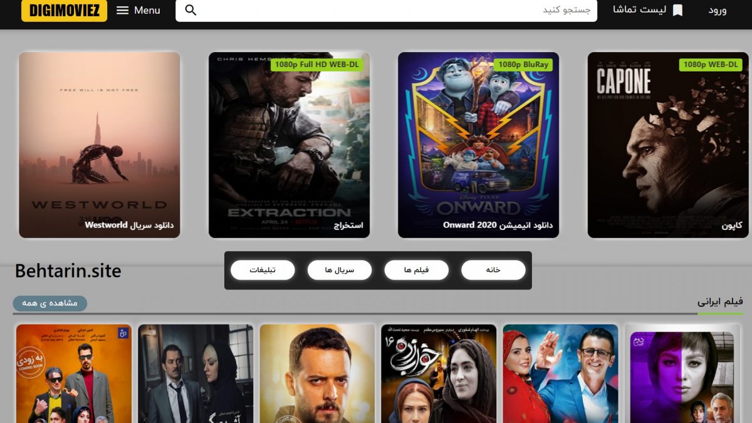Open the poster with man in blue suit
752x423 pixels.
click(x=560, y=373)
